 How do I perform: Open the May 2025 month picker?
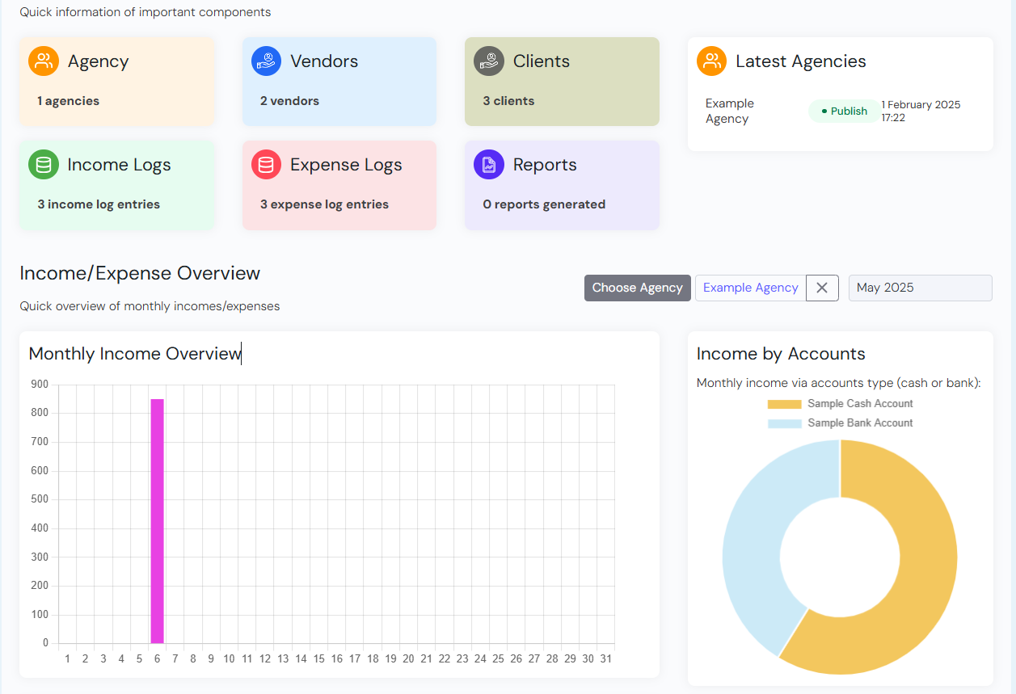[920, 288]
